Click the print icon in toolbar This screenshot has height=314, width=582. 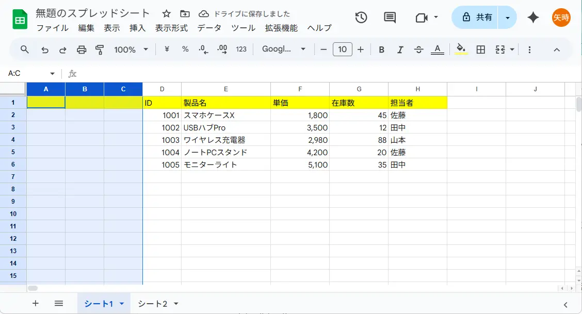click(82, 49)
